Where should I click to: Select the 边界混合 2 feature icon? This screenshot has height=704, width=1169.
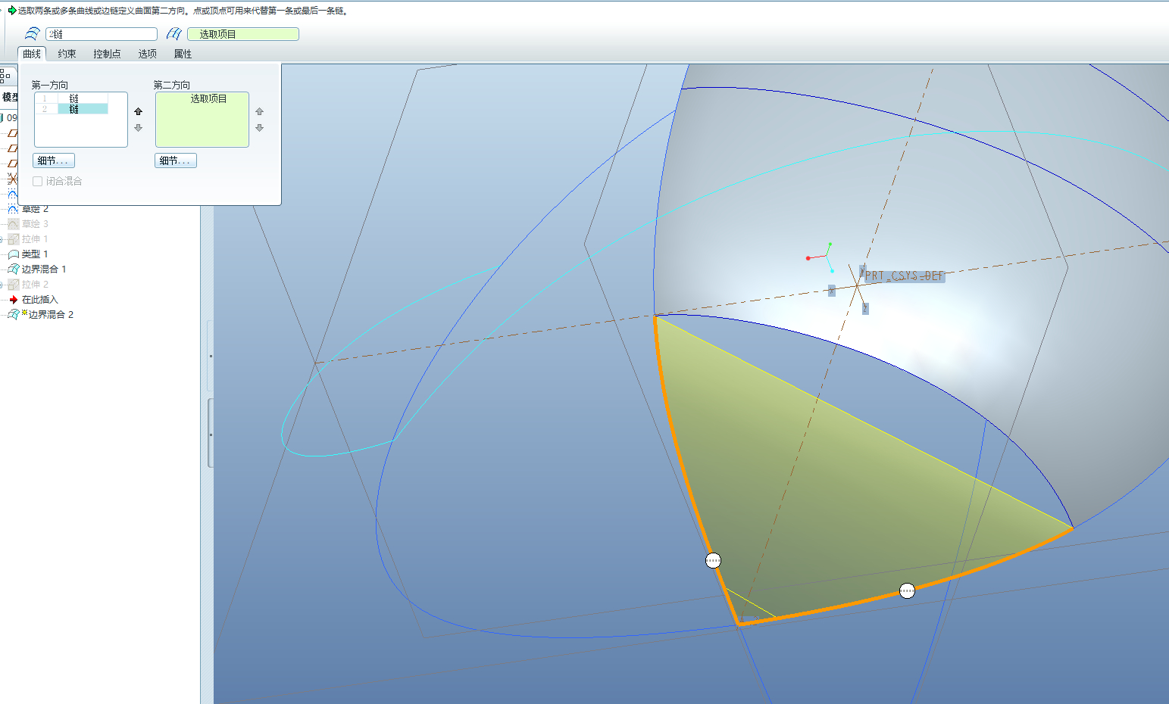point(13,315)
